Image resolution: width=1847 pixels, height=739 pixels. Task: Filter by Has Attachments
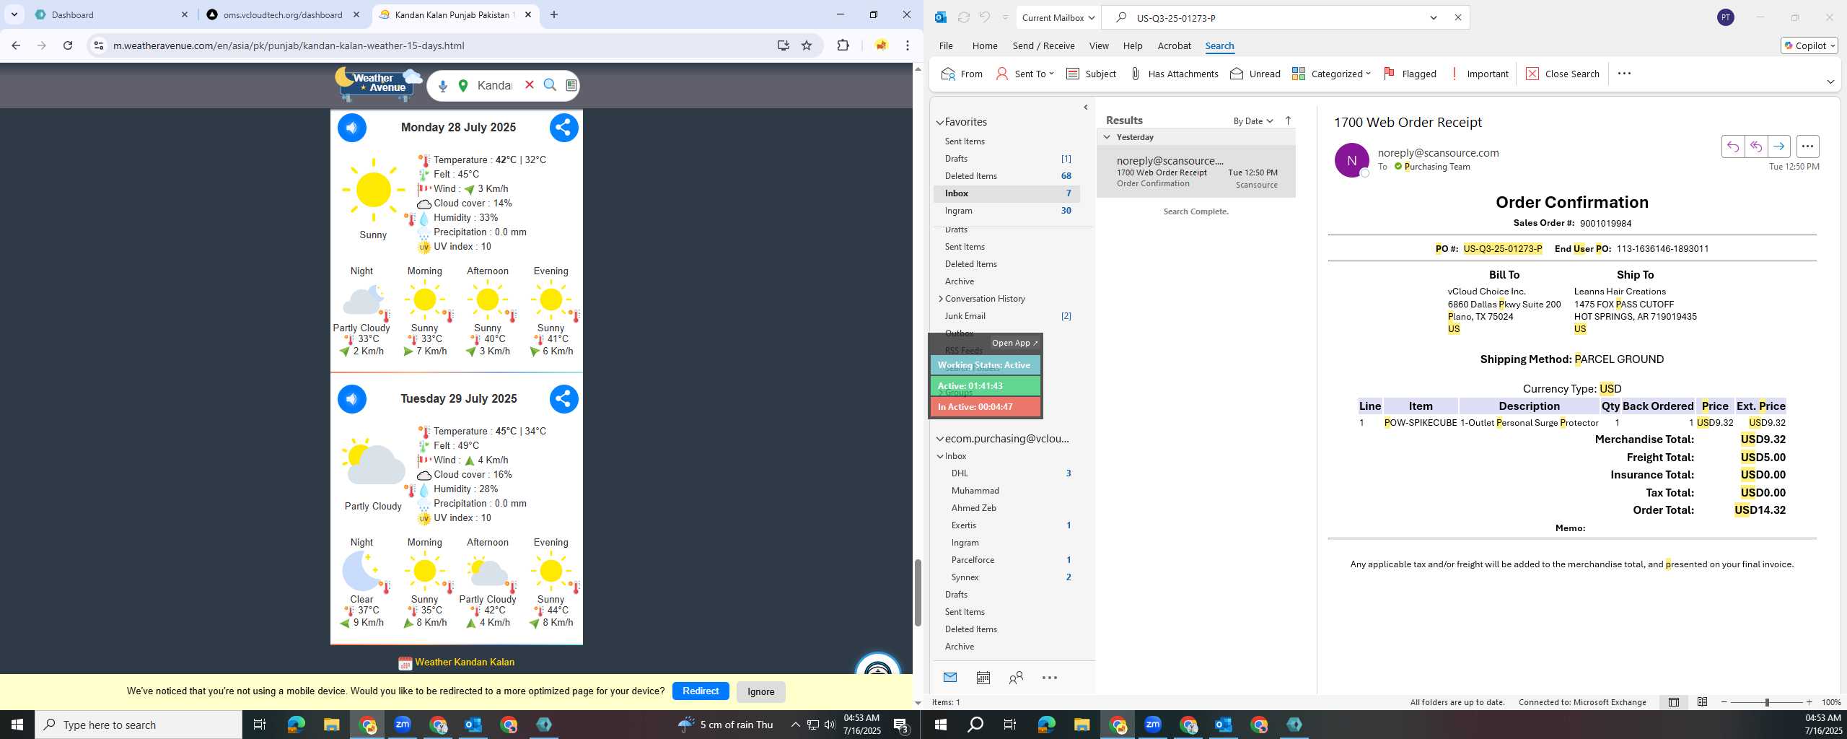pyautogui.click(x=1173, y=74)
